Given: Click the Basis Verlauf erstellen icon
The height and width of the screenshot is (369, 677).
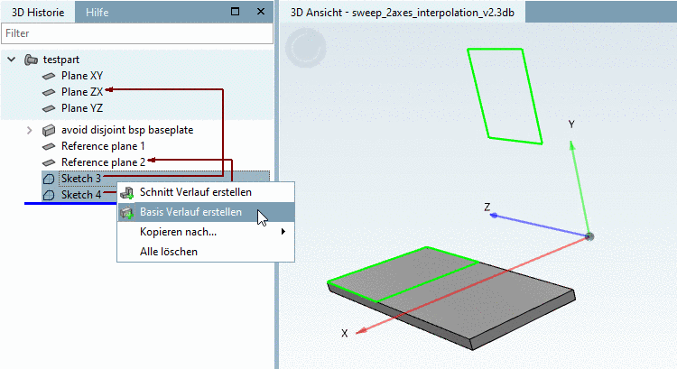Looking at the screenshot, I should pyautogui.click(x=127, y=213).
